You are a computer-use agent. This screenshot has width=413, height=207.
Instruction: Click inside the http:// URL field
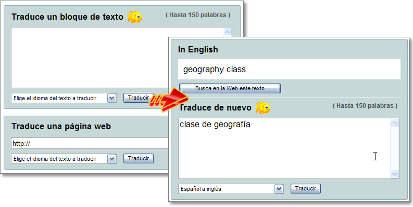(x=90, y=144)
